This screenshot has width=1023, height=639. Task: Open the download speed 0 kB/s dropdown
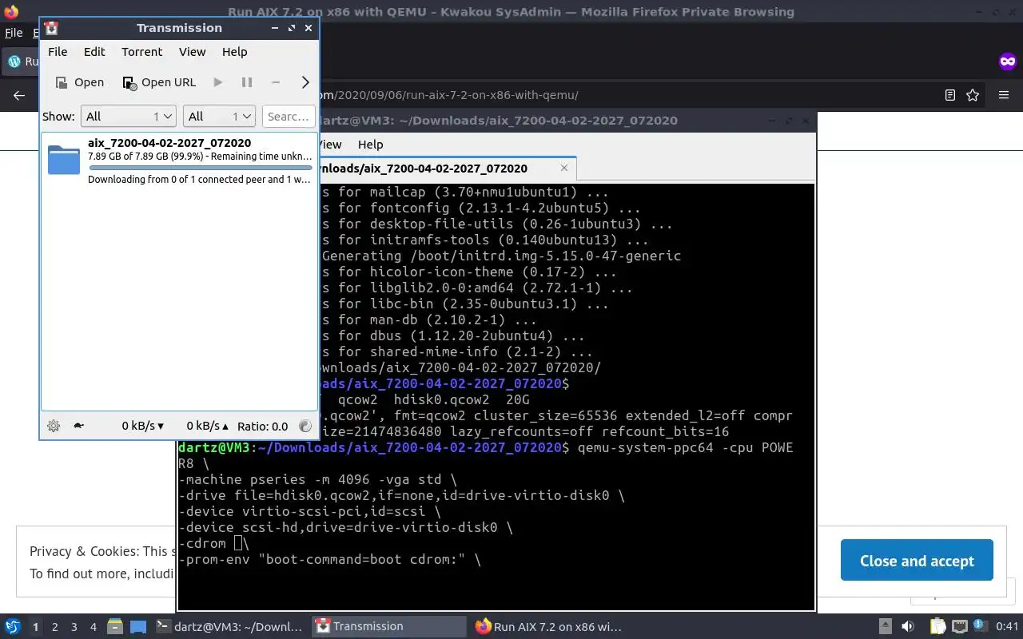coord(142,426)
